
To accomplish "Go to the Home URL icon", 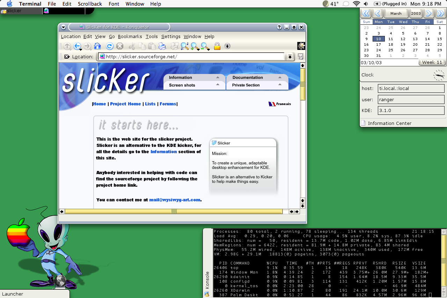I will [x=97, y=46].
